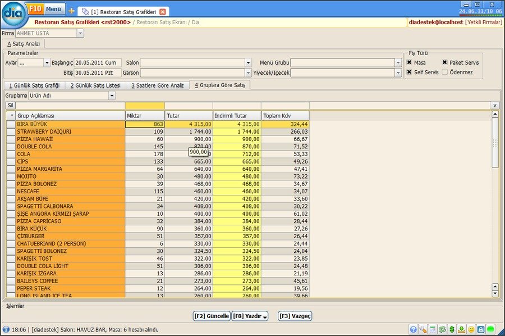
Task: Expand the Menü Grubu dropdown
Action: coord(398,62)
